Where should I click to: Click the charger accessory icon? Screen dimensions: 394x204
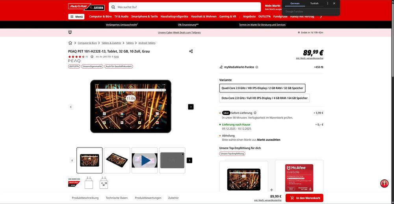pyautogui.click(x=89, y=183)
